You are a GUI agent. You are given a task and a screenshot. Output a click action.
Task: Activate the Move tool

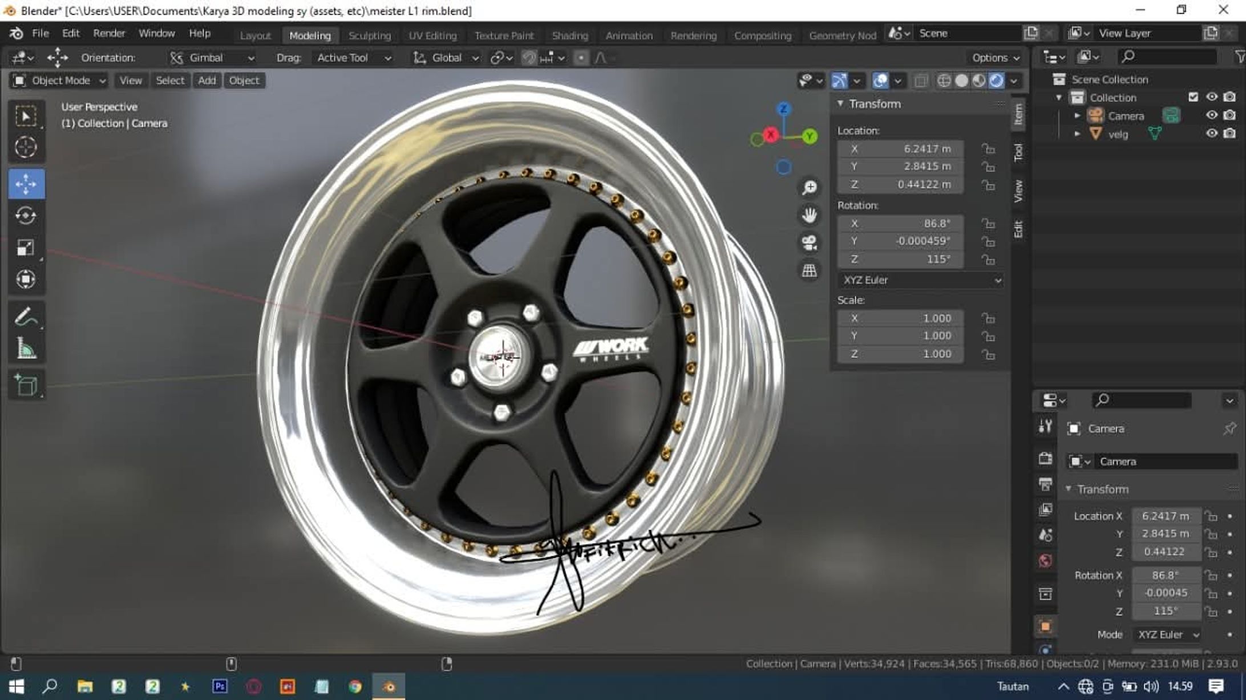coord(26,184)
